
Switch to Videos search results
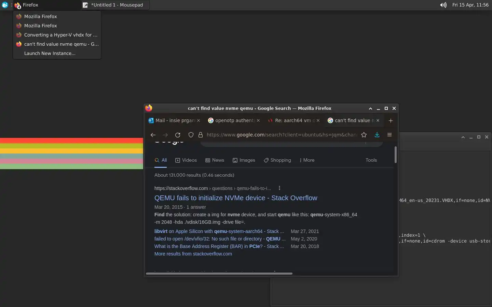pos(186,160)
